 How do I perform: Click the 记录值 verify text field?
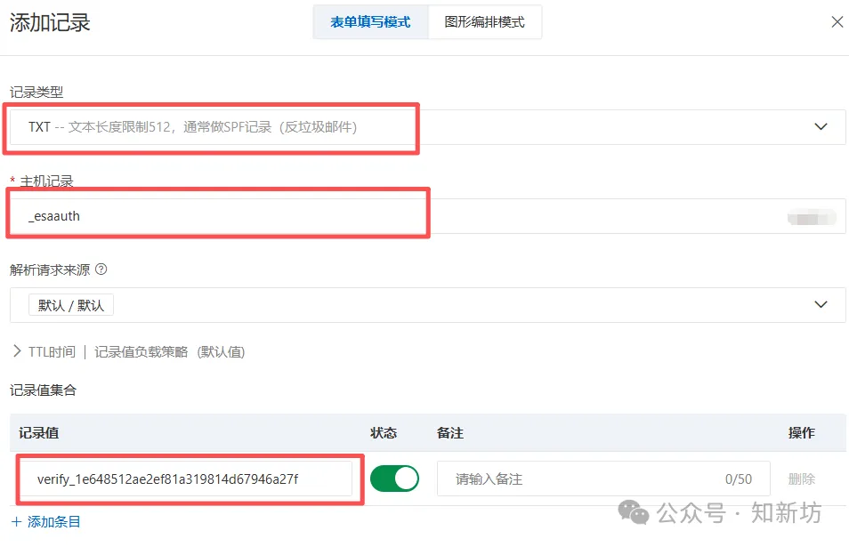(187, 479)
